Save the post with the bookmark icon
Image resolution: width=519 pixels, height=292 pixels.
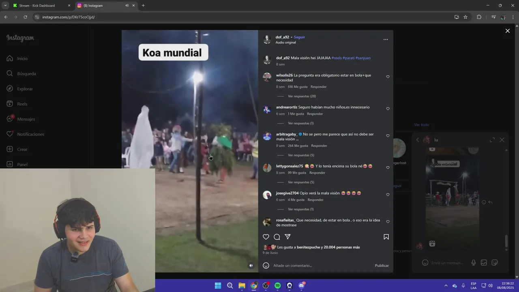(x=386, y=237)
